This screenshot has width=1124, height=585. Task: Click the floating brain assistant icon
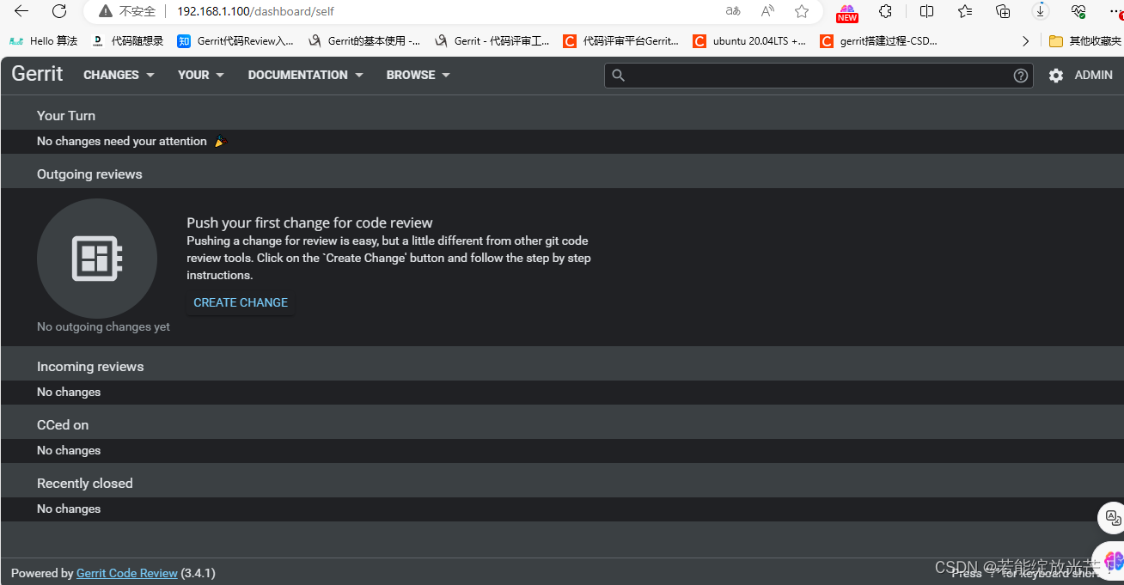[x=1111, y=560]
